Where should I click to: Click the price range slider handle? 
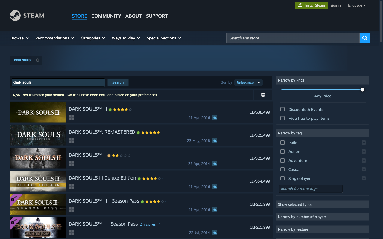point(363,90)
